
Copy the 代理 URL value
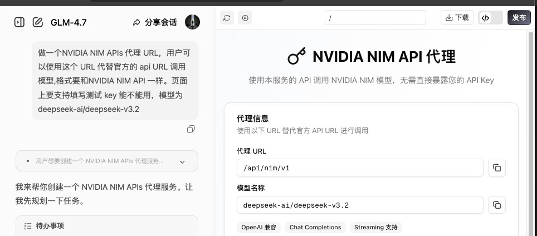(x=497, y=168)
